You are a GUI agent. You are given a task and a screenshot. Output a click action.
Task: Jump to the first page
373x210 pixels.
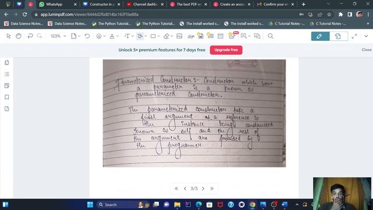click(x=176, y=188)
